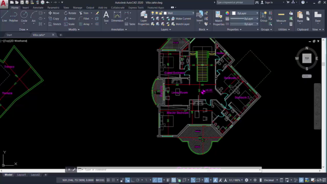Activate the Trim command
327x184 pixels.
tap(84, 13)
